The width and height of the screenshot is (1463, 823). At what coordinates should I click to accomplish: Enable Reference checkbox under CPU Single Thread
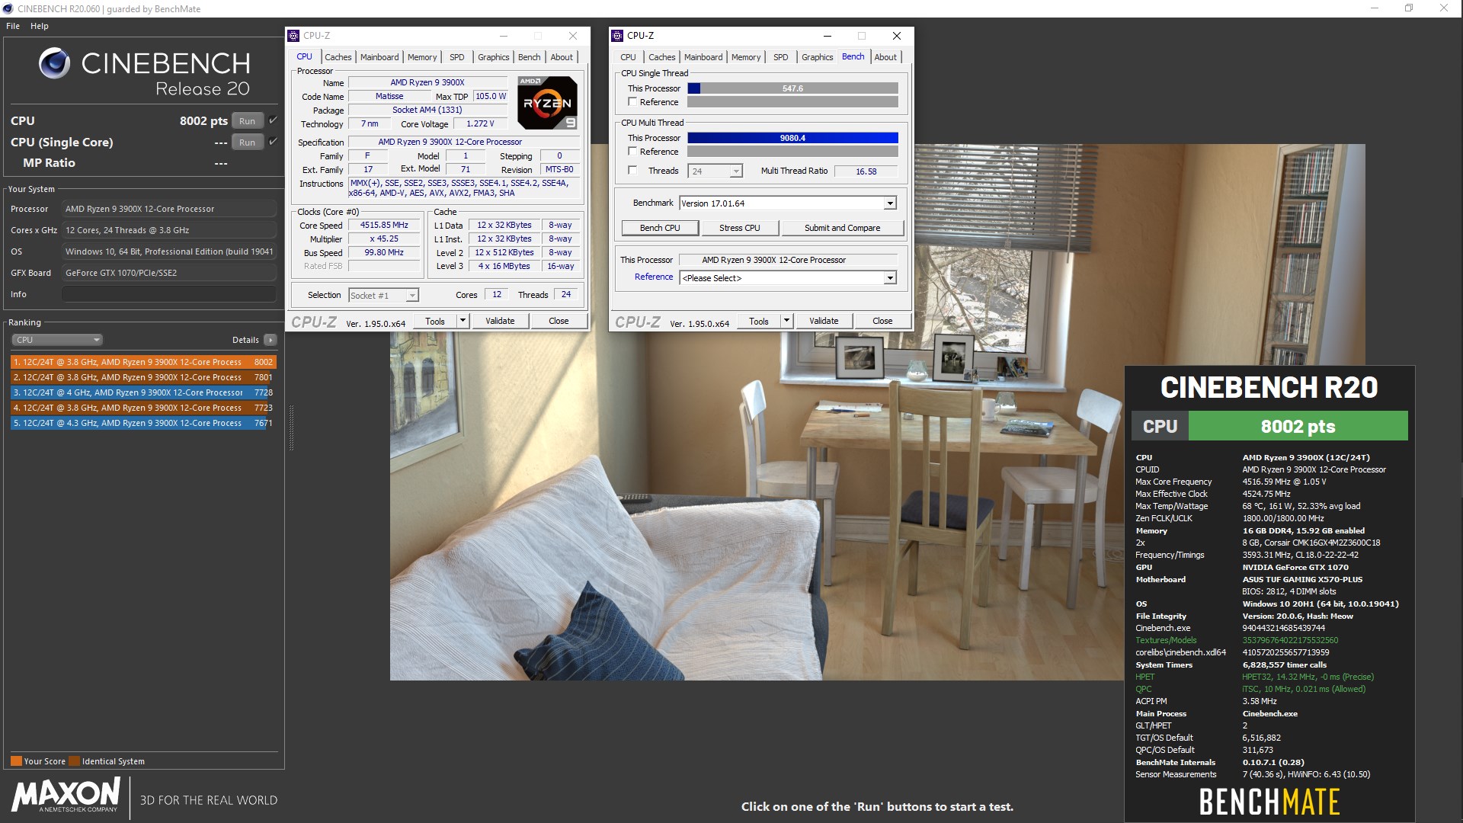pyautogui.click(x=632, y=102)
